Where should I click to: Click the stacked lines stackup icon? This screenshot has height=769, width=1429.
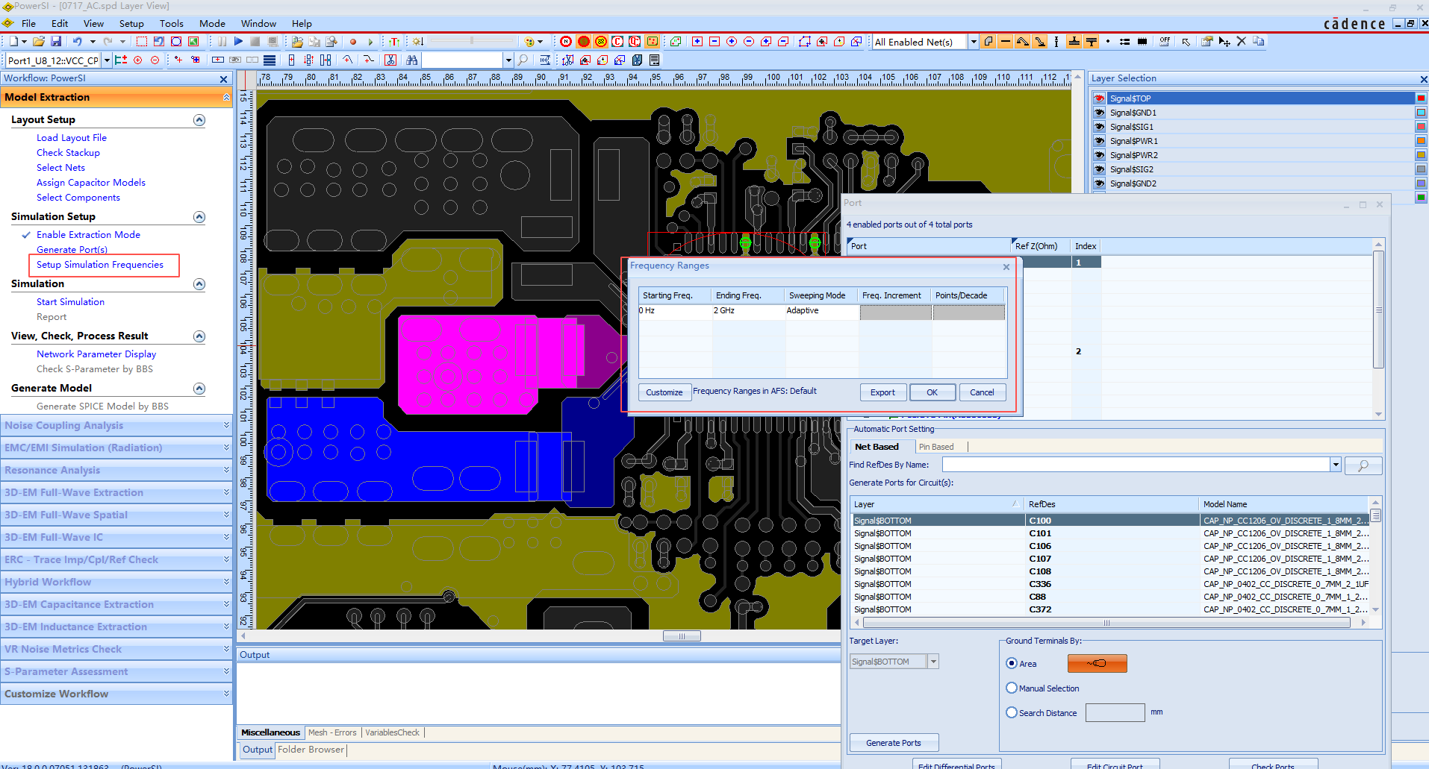pos(269,60)
